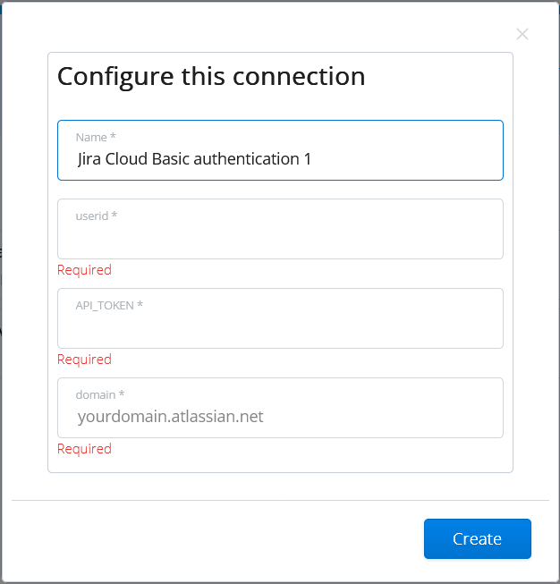Click the Required error under domain
Viewport: 560px width, 584px height.
pyautogui.click(x=84, y=449)
